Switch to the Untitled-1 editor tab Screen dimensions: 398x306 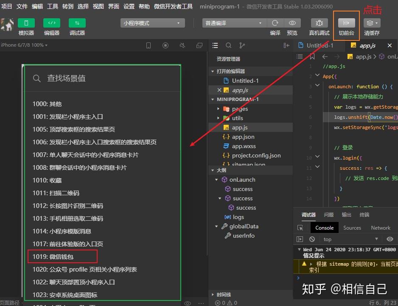(x=320, y=45)
